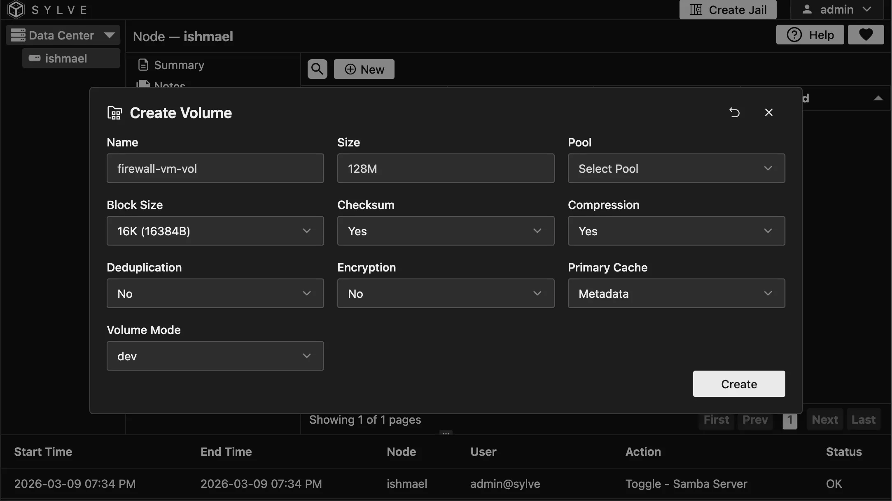Open Help with question mark button
Screen dimensions: 892x501
pyautogui.click(x=810, y=35)
